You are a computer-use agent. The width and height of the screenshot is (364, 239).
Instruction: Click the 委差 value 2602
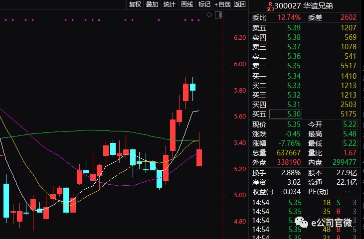click(349, 17)
